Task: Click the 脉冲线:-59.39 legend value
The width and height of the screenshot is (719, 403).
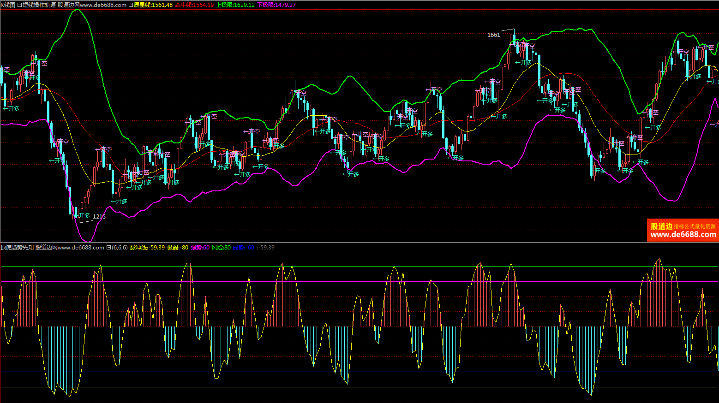Action: pyautogui.click(x=147, y=248)
